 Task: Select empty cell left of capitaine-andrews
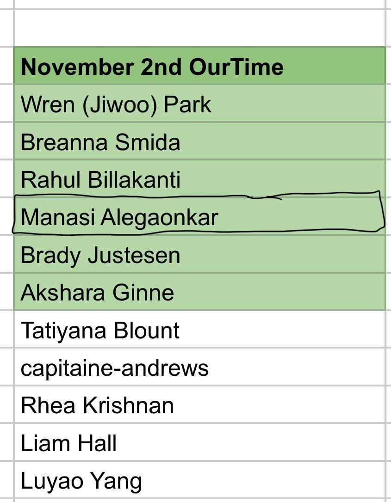pos(6,367)
